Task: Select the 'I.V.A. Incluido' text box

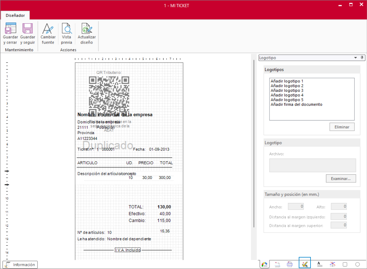Action: click(x=128, y=250)
